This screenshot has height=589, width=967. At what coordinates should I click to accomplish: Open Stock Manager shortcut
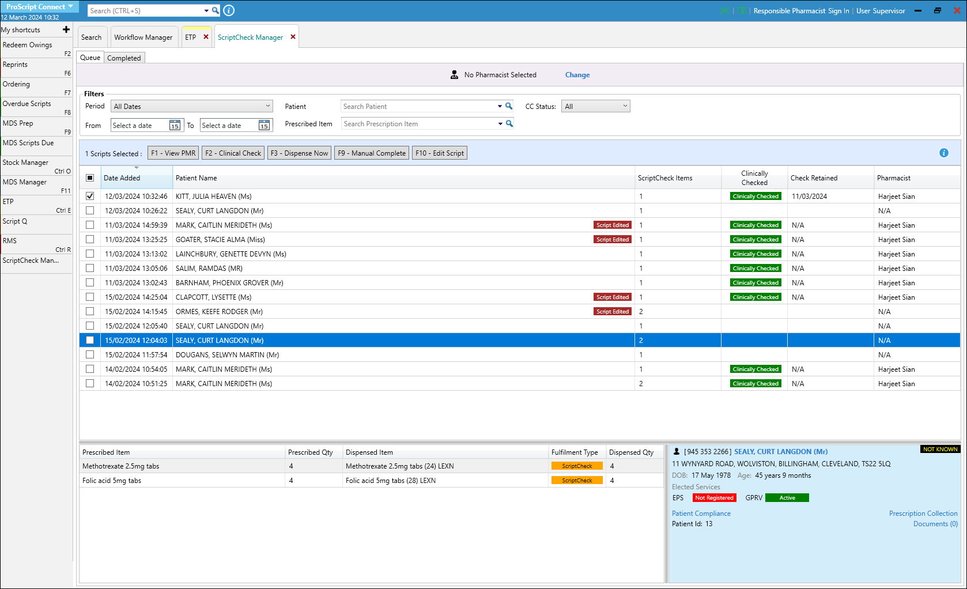click(x=36, y=166)
